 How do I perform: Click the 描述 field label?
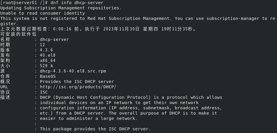(x=5, y=97)
